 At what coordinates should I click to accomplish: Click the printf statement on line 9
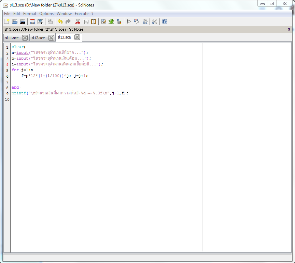pyautogui.click(x=70, y=93)
